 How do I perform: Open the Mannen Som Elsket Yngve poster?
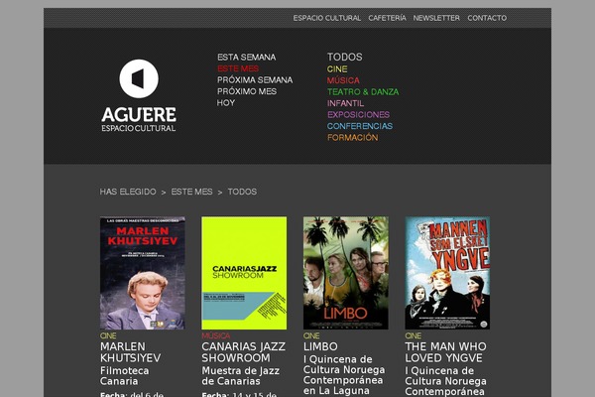[x=447, y=273]
